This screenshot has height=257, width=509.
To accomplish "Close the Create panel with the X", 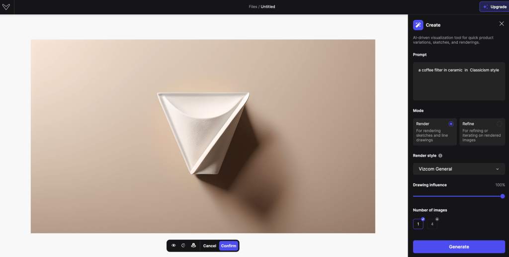I will (x=501, y=24).
